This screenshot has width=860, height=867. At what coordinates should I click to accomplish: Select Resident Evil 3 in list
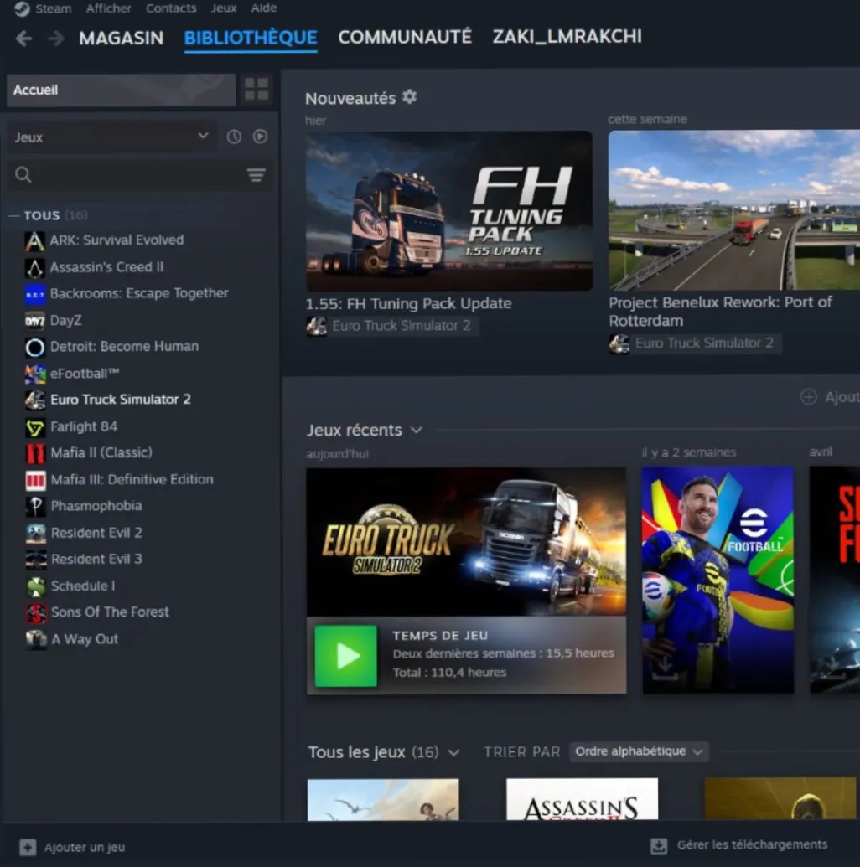coord(96,560)
